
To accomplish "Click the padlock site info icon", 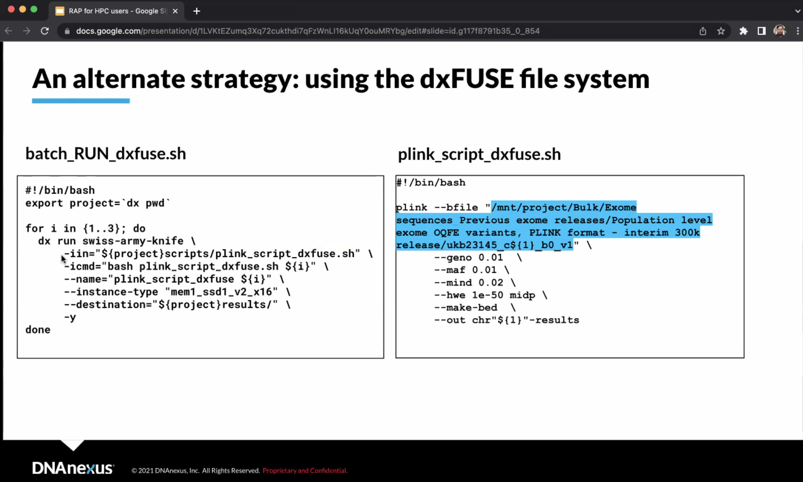I will point(67,31).
